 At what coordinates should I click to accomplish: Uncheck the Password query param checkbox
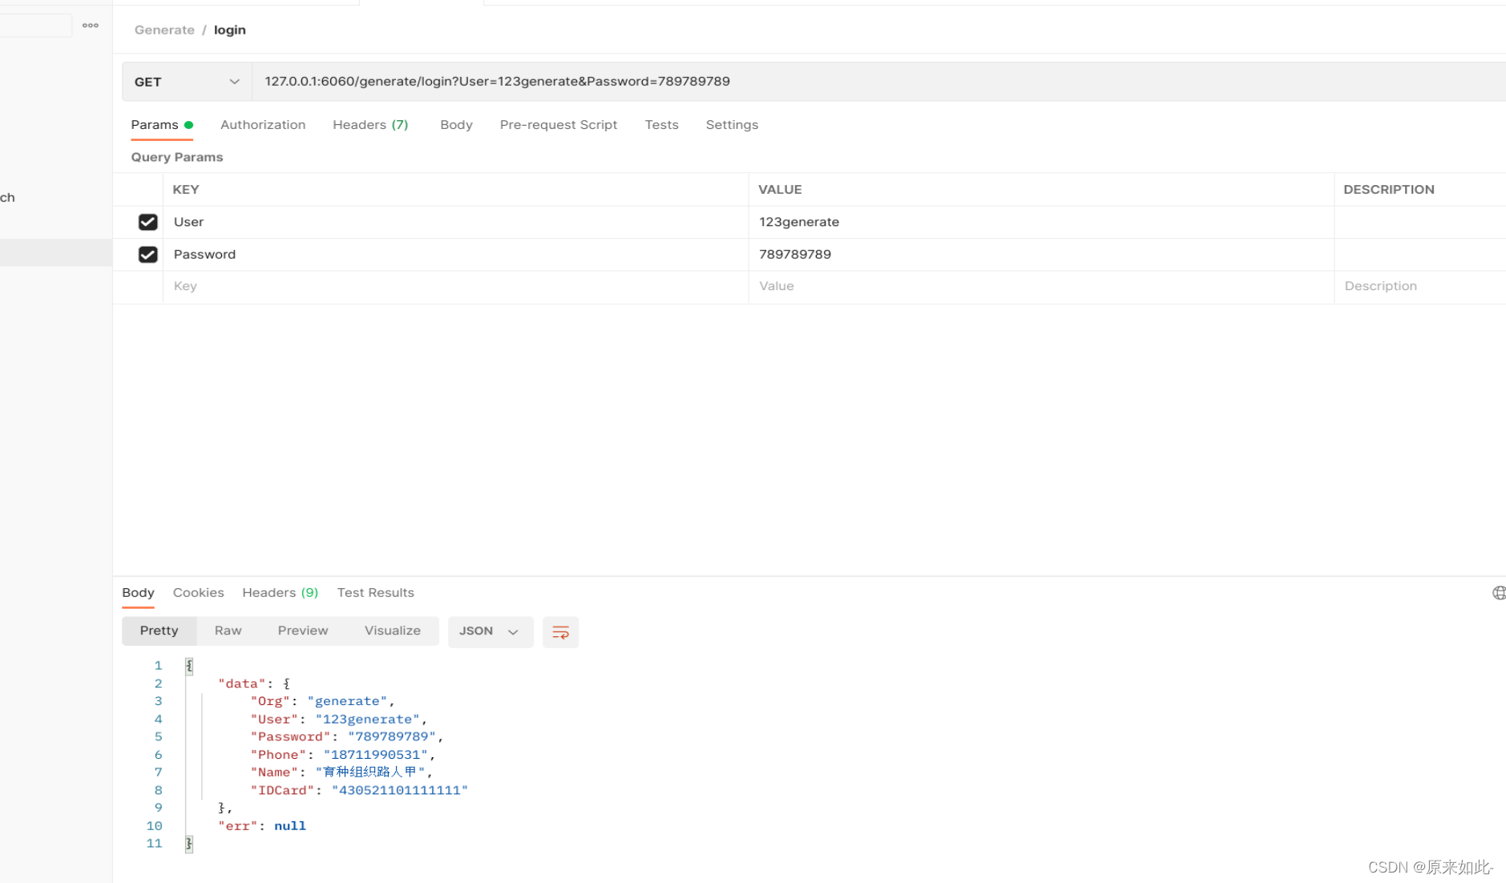click(x=147, y=255)
